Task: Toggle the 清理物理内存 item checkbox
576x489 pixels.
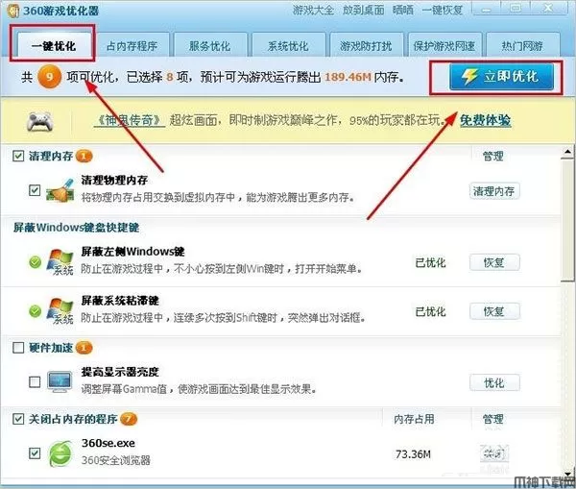Action: (35, 190)
